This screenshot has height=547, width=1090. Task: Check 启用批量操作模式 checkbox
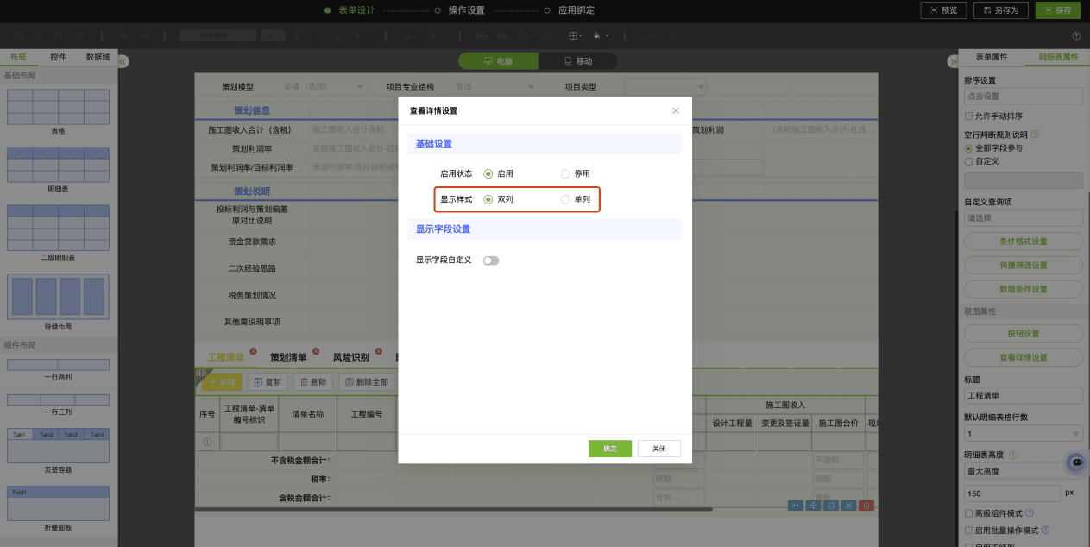(968, 531)
